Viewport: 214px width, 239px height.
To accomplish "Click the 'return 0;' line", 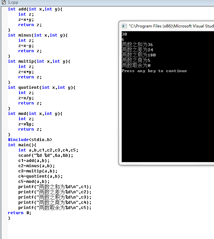I will point(20,213).
